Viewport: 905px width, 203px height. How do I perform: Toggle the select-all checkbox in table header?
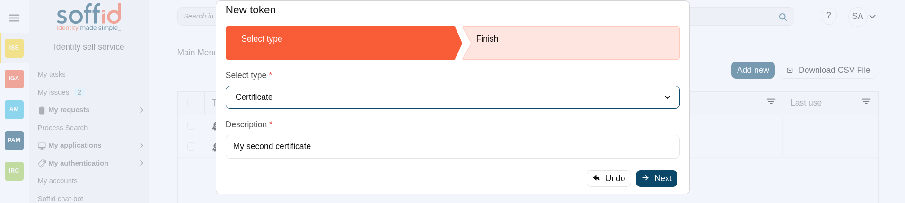[x=192, y=103]
